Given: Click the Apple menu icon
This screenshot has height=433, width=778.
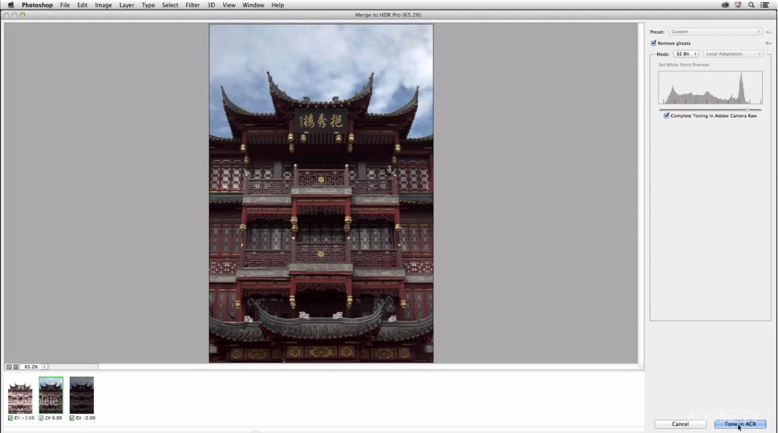Looking at the screenshot, I should click(x=10, y=5).
